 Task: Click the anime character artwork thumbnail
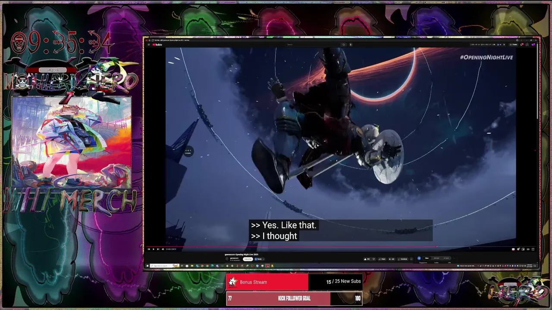click(72, 143)
